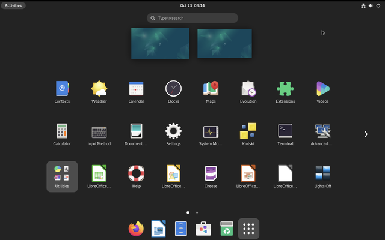Open the Extensions app
The width and height of the screenshot is (385, 240).
pyautogui.click(x=285, y=92)
